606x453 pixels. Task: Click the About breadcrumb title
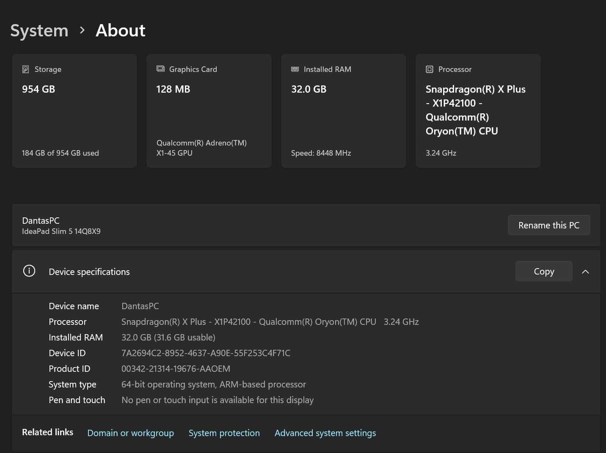(x=121, y=30)
